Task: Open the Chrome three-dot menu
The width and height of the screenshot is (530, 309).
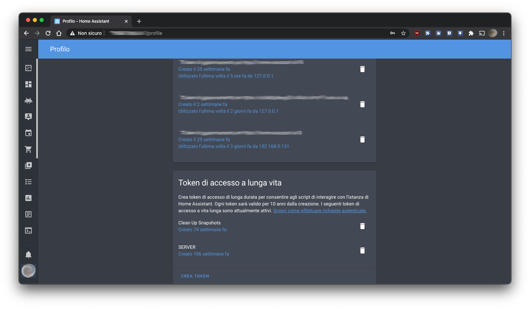Action: pyautogui.click(x=504, y=33)
